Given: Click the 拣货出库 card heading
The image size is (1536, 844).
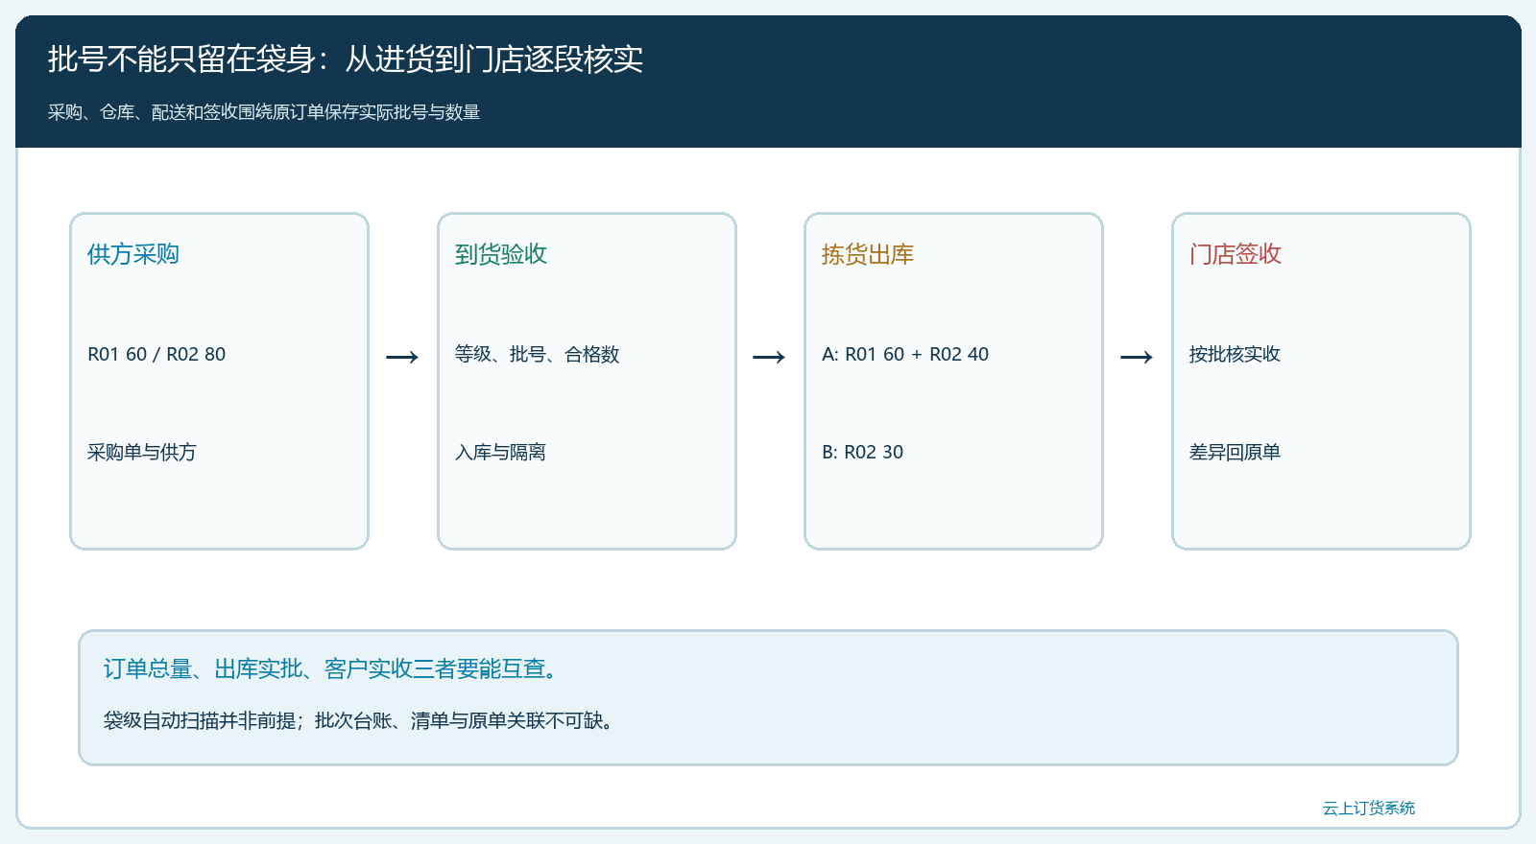Looking at the screenshot, I should click(x=868, y=254).
